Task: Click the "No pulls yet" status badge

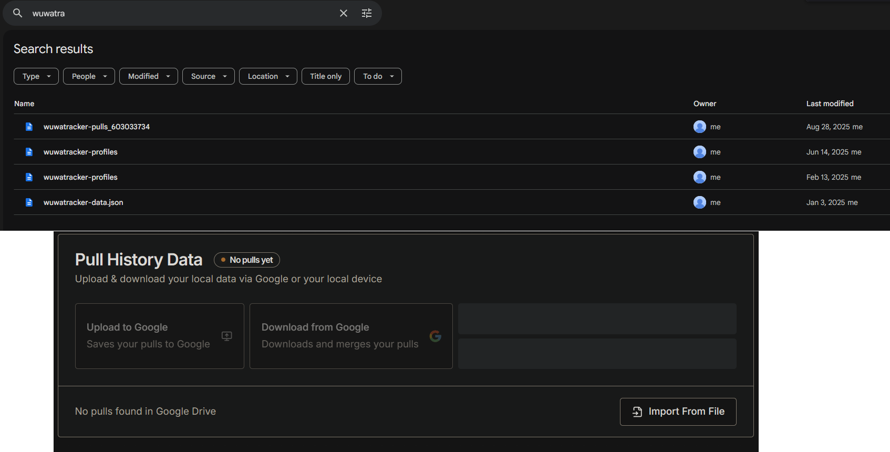Action: coord(247,260)
